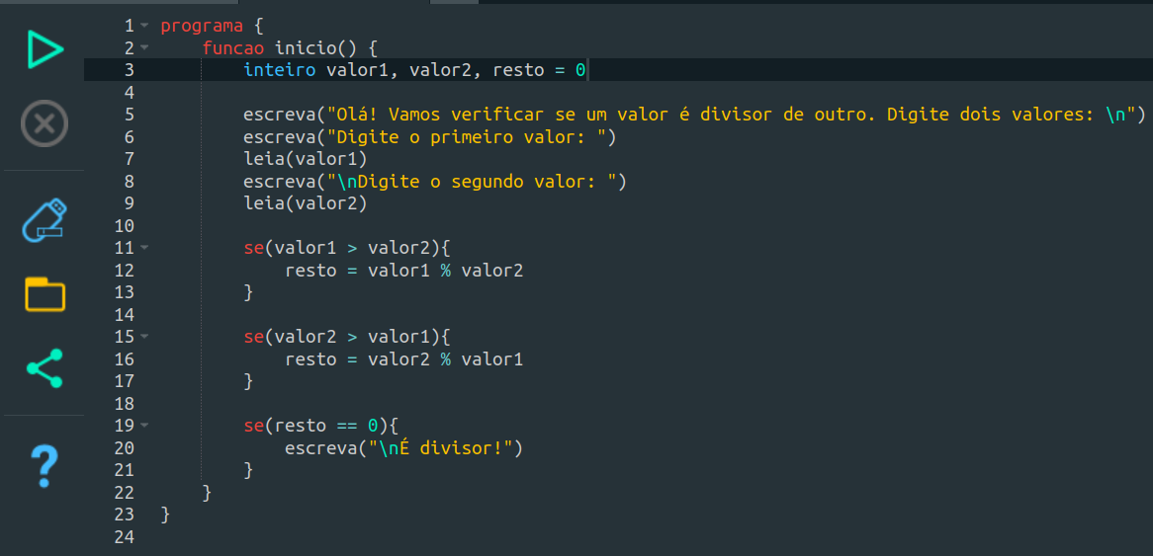Viewport: 1153px width, 556px height.
Task: Click the share icon in sidebar
Action: [x=44, y=368]
